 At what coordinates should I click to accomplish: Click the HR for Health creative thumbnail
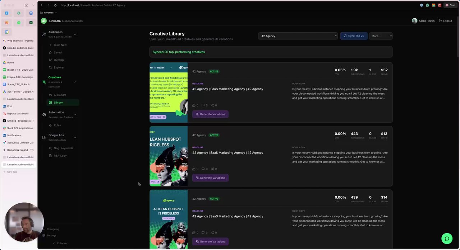coord(169,93)
